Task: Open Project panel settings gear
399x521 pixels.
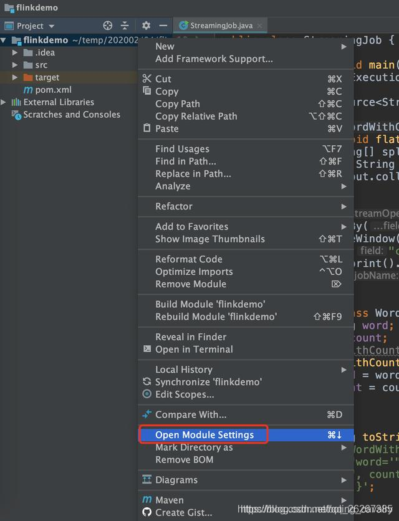Action: (x=146, y=26)
